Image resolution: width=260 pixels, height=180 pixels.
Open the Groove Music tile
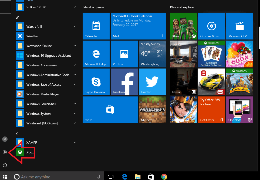pyautogui.click(x=212, y=26)
